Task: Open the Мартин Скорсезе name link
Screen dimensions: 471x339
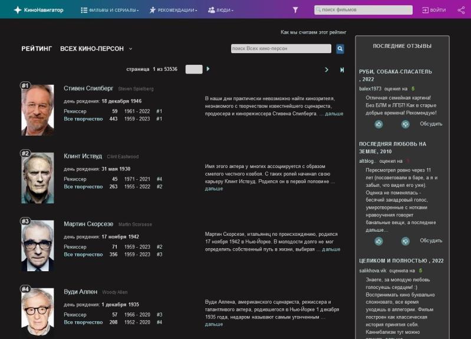Action: click(88, 224)
